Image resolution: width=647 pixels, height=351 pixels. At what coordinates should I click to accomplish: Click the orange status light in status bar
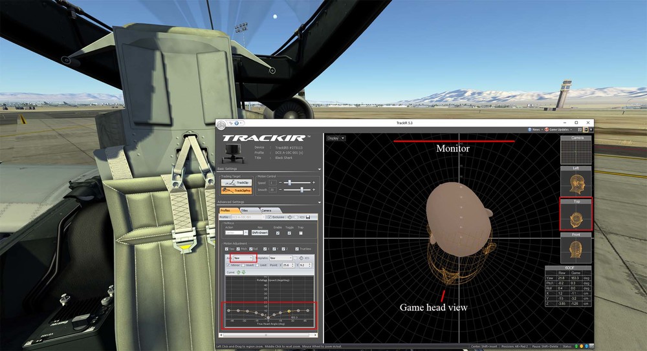click(582, 346)
